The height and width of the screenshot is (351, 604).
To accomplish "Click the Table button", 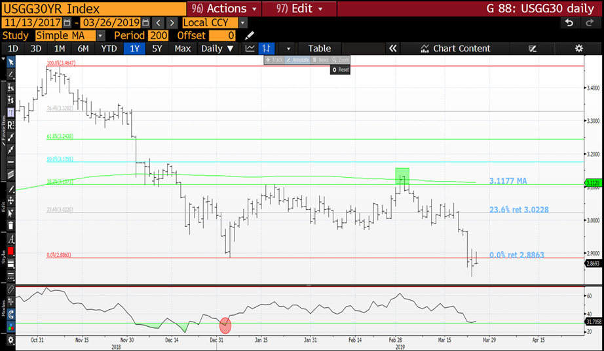I will click(319, 48).
